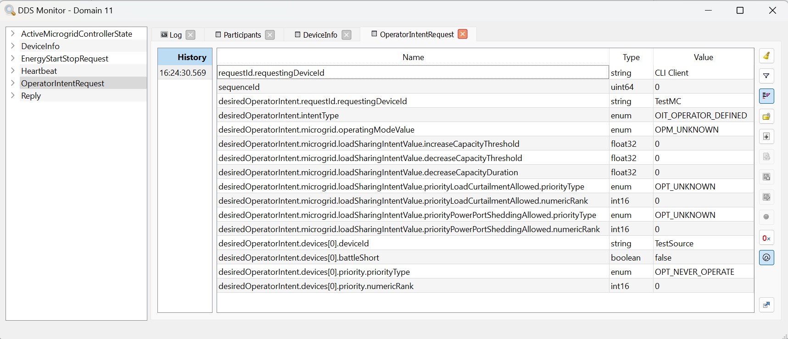Viewport: 788px width, 339px height.
Task: Select the sequenceId row
Action: click(x=413, y=87)
